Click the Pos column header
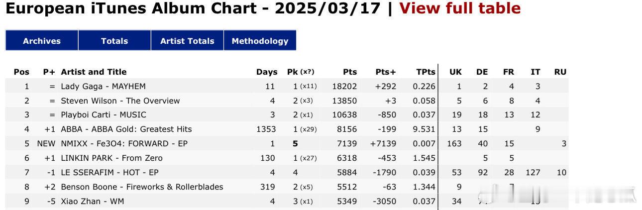 click(21, 72)
